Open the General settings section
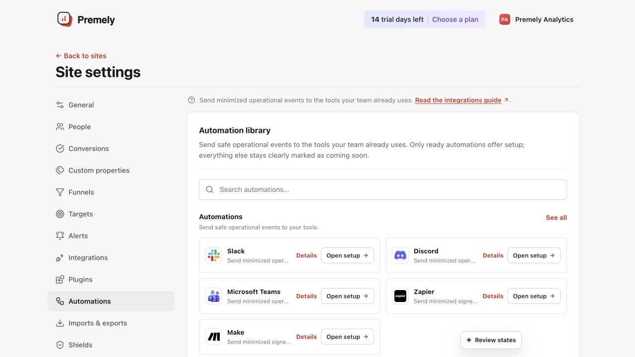 (x=111, y=105)
